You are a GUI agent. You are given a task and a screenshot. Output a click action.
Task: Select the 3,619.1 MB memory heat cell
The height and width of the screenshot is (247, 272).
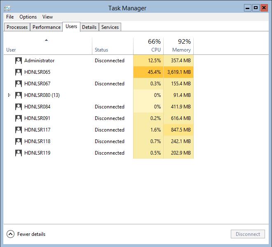(x=178, y=72)
